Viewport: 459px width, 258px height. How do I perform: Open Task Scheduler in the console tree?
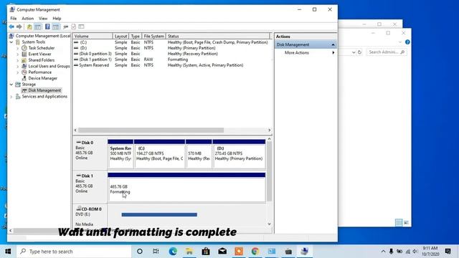(42, 48)
